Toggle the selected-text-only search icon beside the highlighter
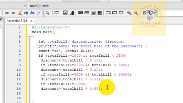This screenshot has height=103, width=183. pos(26,13)
